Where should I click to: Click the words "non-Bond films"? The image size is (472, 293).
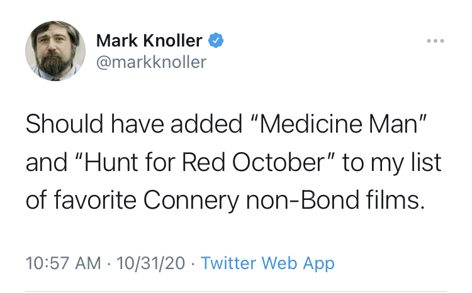[x=335, y=200]
